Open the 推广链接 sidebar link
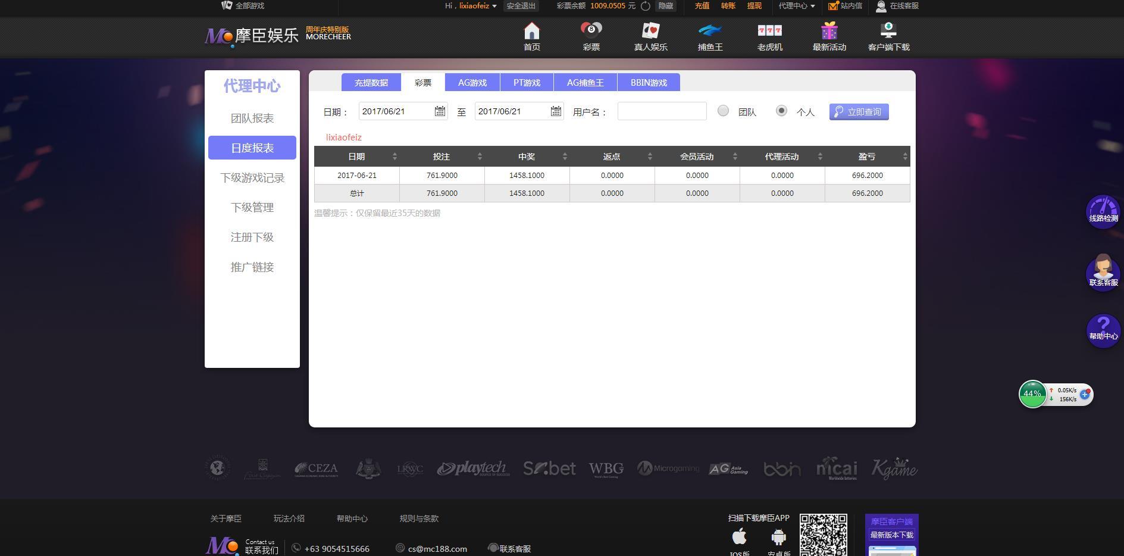Viewport: 1124px width, 556px height. pyautogui.click(x=252, y=267)
